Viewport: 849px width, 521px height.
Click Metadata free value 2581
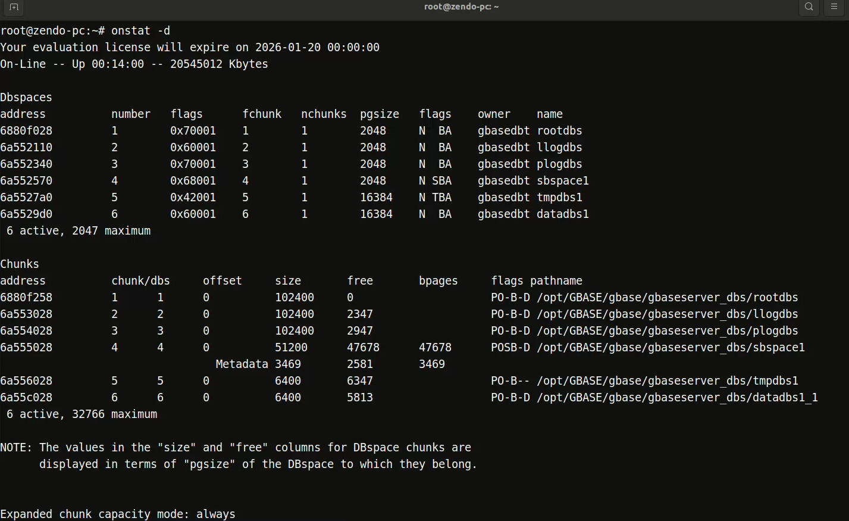tap(360, 364)
